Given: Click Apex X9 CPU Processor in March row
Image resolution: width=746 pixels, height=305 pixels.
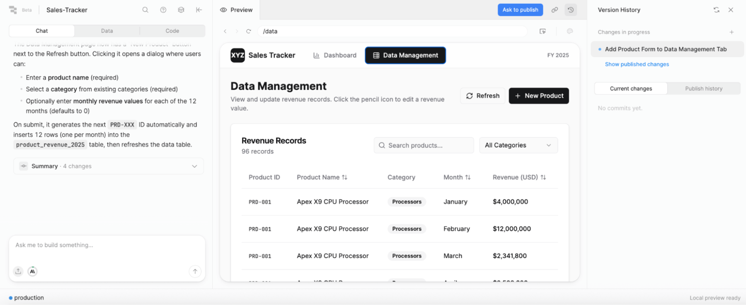Looking at the screenshot, I should (x=332, y=256).
